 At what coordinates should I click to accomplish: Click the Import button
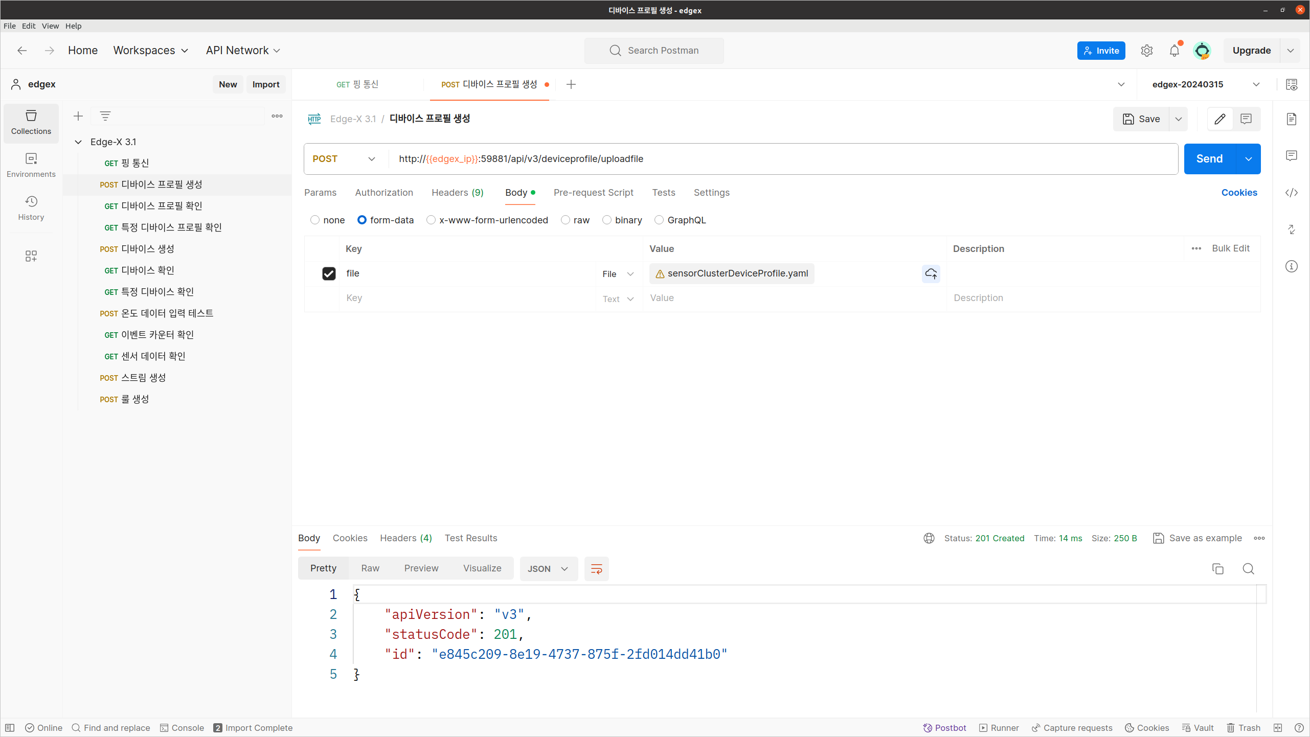266,84
